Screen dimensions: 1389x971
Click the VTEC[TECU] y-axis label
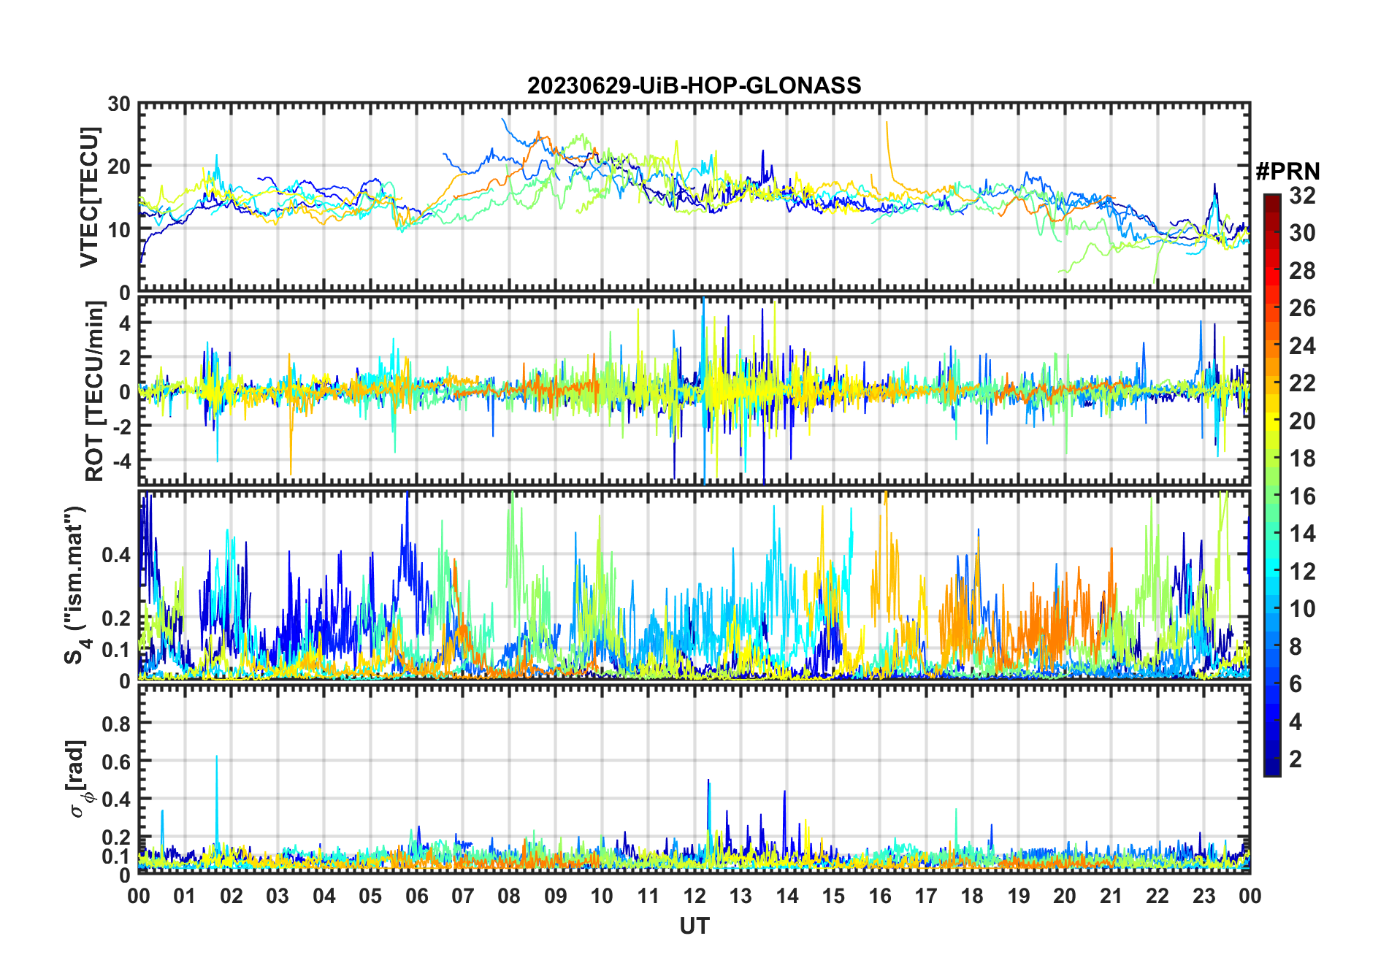pyautogui.click(x=89, y=197)
